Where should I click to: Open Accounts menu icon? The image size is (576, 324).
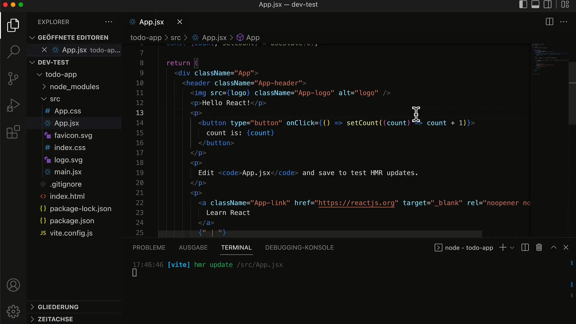tap(13, 285)
